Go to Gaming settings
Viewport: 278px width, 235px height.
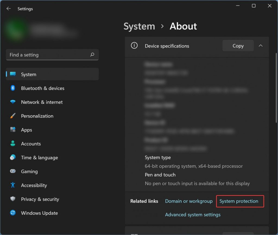52,171
